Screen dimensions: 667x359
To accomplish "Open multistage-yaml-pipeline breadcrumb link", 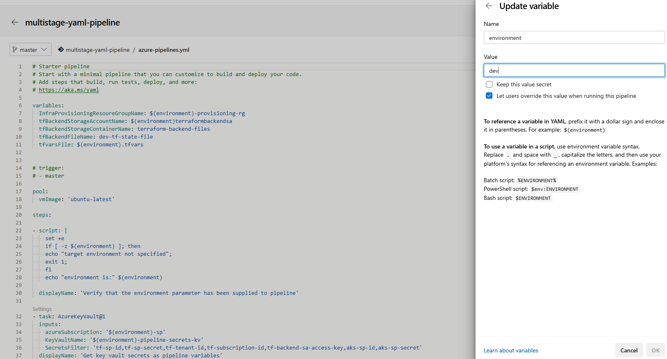I will pyautogui.click(x=98, y=50).
